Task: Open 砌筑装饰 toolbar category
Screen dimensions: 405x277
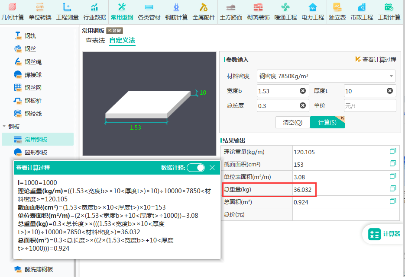Action: point(258,12)
